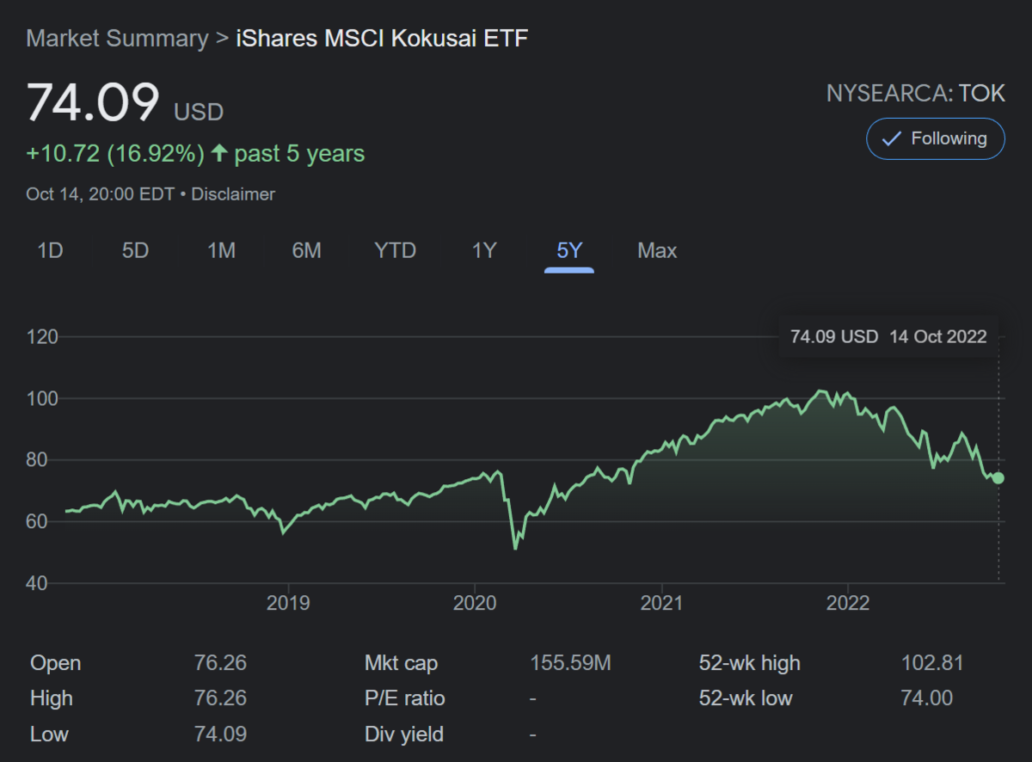Click the green up arrow icon

[x=219, y=153]
